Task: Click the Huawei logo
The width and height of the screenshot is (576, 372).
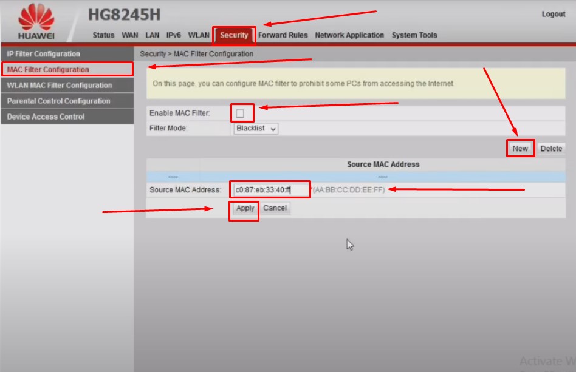Action: coord(36,22)
